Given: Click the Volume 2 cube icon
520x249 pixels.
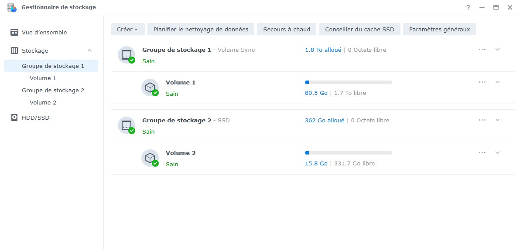Looking at the screenshot, I should (150, 158).
